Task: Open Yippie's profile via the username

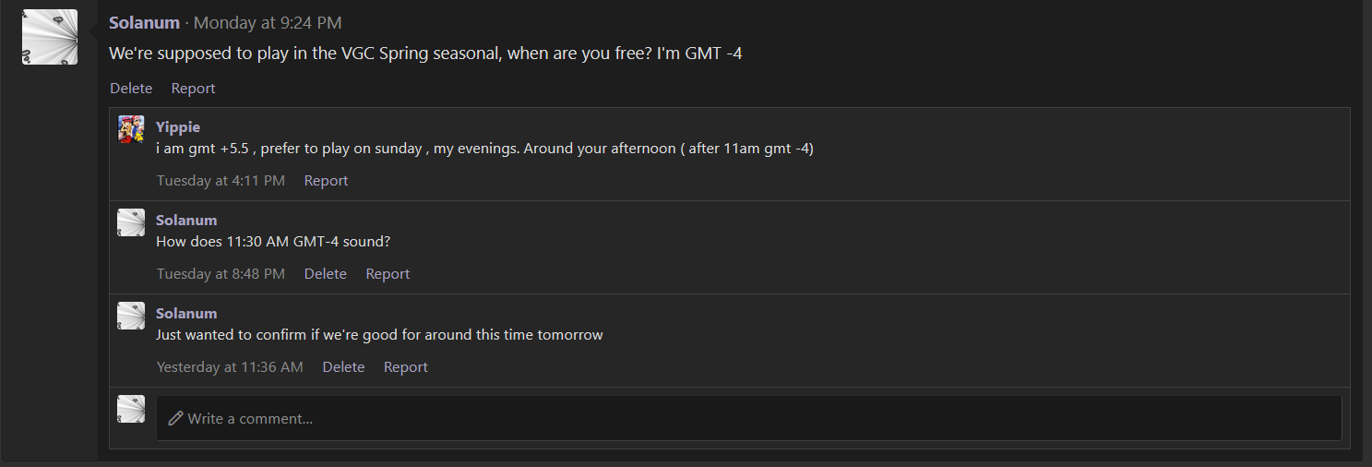Action: [x=178, y=126]
